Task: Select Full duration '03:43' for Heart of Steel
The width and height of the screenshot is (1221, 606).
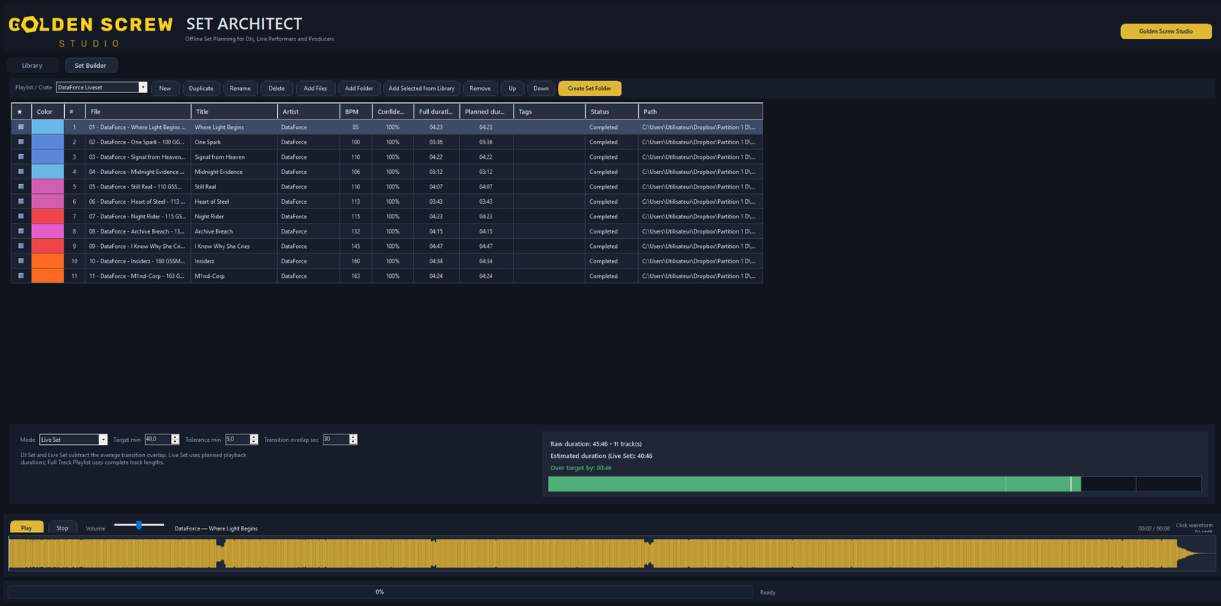Action: tap(437, 201)
